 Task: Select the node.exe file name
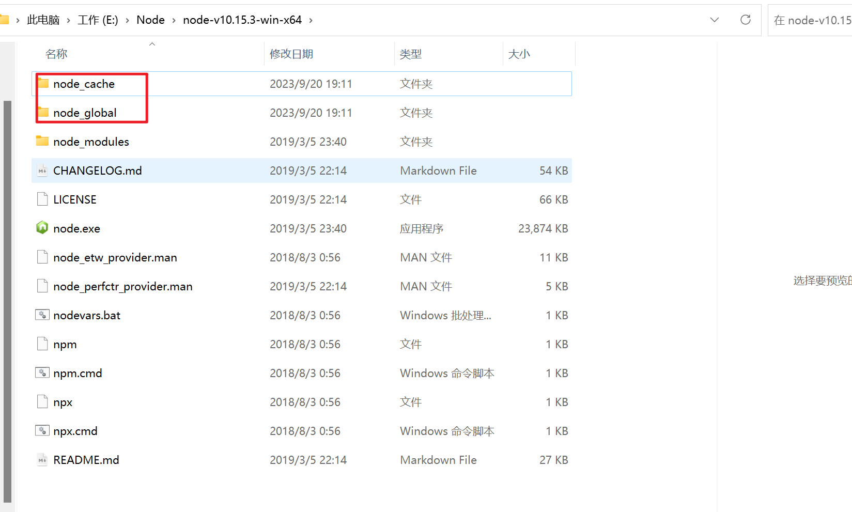click(76, 228)
